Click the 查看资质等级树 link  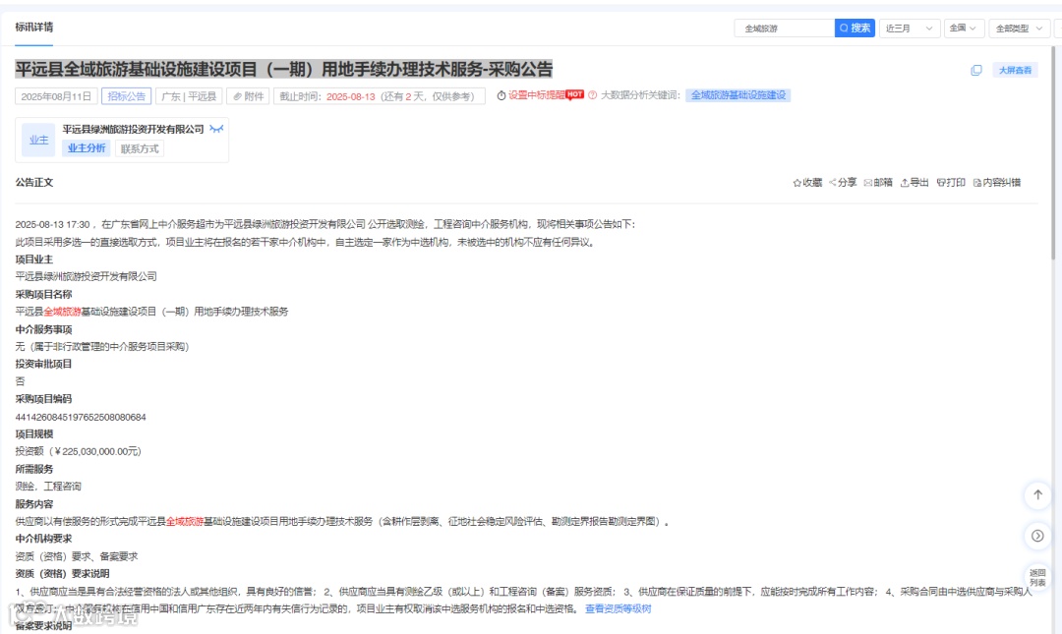(x=618, y=609)
